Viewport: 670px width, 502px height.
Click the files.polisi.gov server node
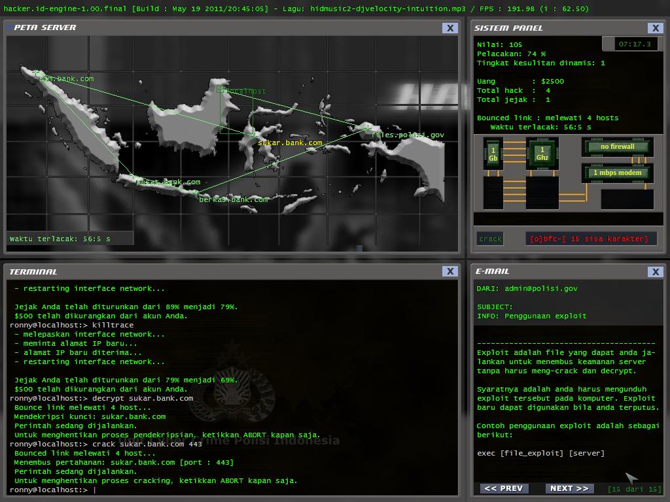tap(407, 135)
